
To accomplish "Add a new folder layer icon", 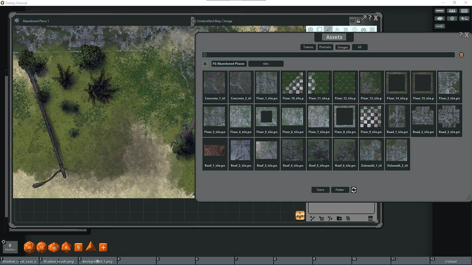I will [x=339, y=218].
